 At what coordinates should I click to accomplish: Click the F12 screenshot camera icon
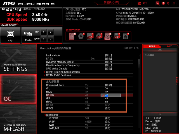(139, 3)
